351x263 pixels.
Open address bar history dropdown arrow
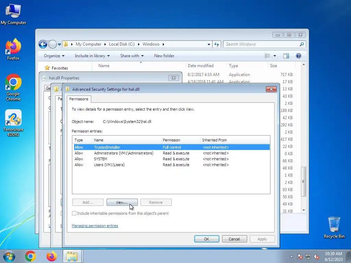(x=209, y=44)
